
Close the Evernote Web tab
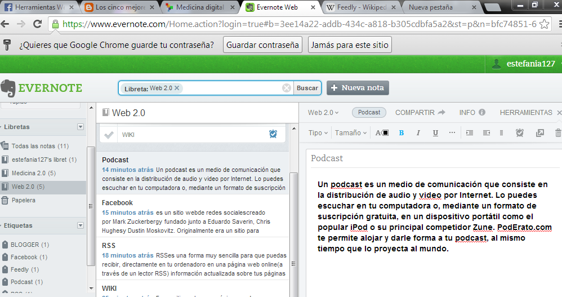click(x=313, y=7)
